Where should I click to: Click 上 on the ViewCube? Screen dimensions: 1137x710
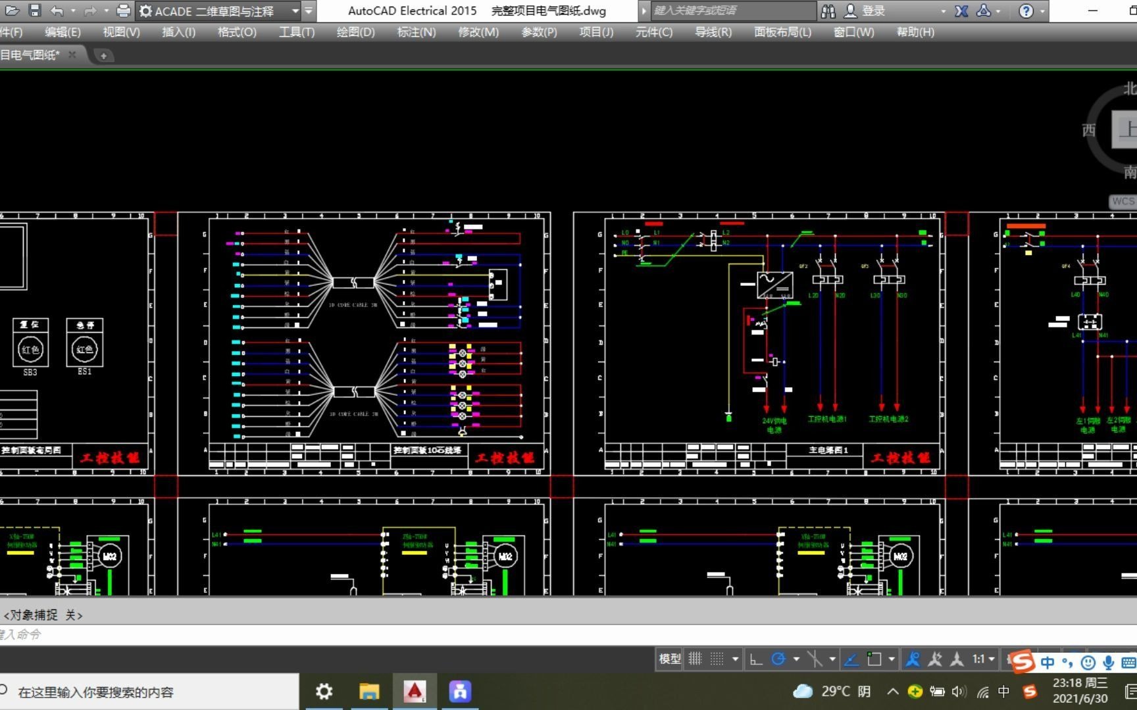tap(1126, 130)
